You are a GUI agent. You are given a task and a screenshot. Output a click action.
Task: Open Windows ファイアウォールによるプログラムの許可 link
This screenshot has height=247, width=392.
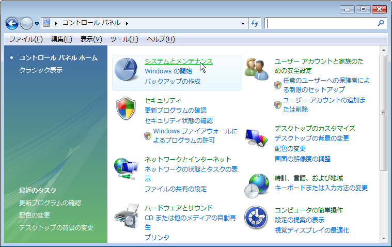(195, 135)
